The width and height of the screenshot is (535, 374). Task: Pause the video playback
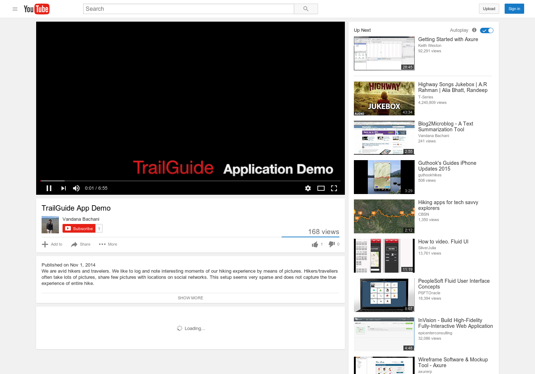click(x=49, y=188)
